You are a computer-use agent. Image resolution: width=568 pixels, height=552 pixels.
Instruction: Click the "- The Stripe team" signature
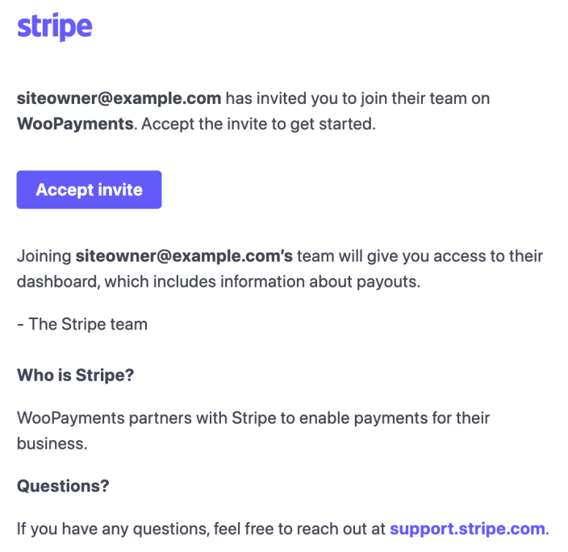coord(82,324)
